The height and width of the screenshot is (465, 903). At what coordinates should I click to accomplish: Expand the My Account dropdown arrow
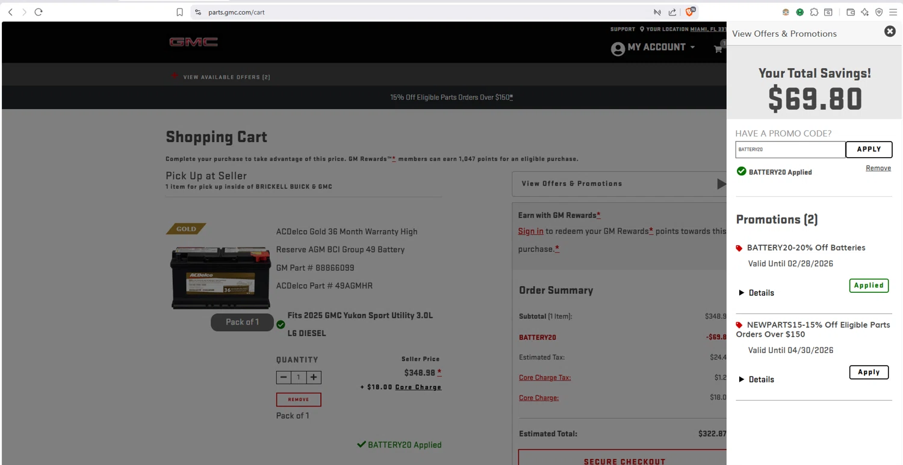(693, 47)
